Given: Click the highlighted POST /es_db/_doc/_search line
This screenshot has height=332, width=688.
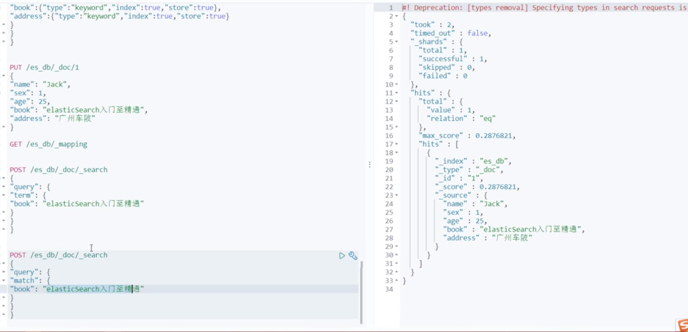Looking at the screenshot, I should (59, 255).
